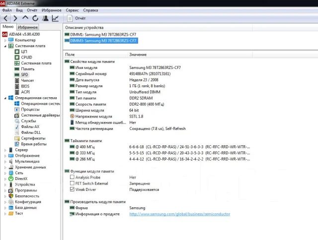This screenshot has width=318, height=240.
Task: Click the Безопасность shield icon
Action: [x=11, y=196]
